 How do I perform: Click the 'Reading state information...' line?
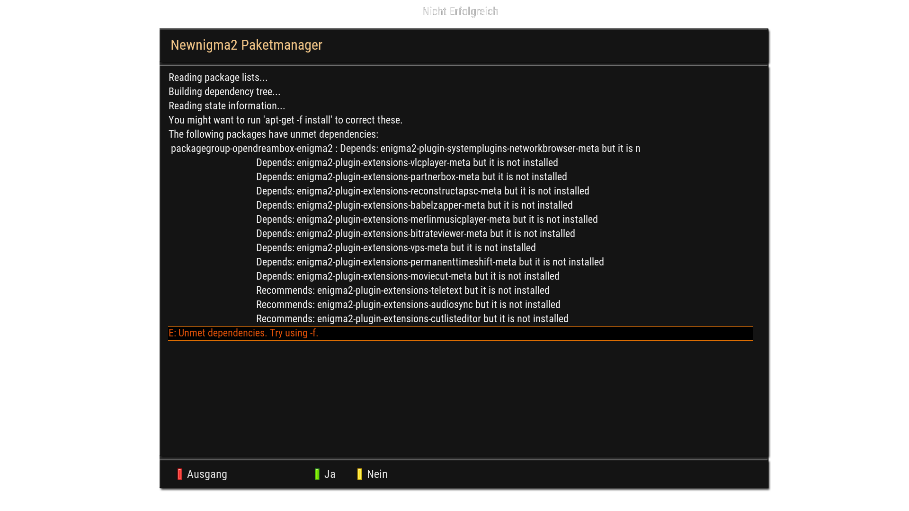tap(227, 106)
